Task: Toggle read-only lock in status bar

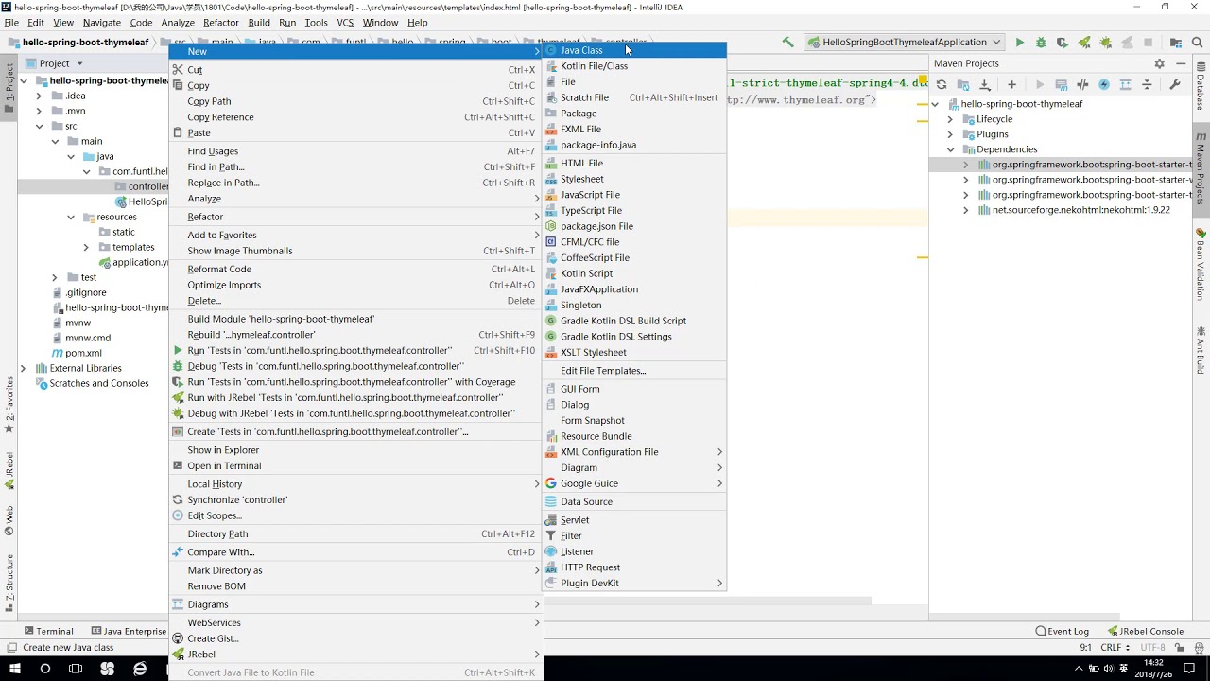Action: 1179,648
